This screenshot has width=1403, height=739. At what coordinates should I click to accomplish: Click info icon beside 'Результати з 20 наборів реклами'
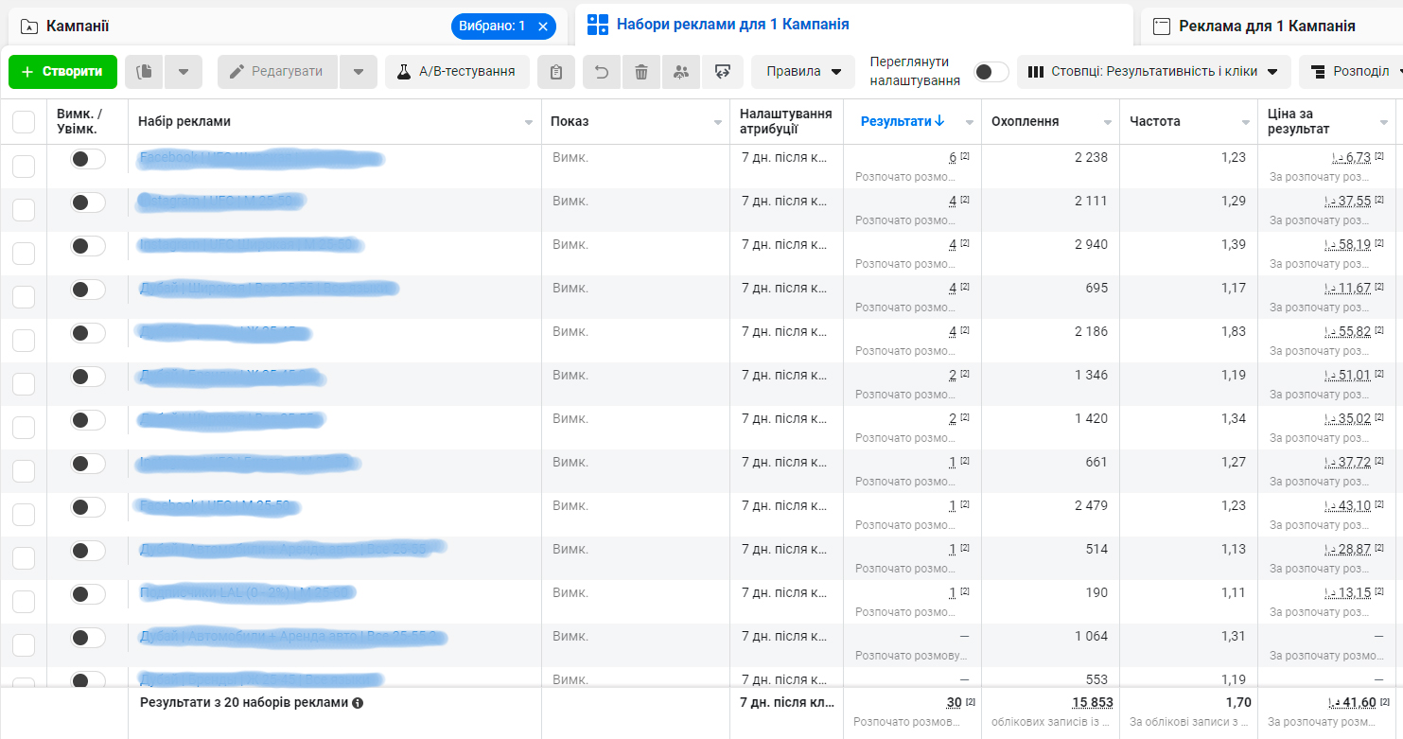pos(358,703)
